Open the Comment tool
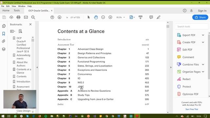The image size is (210, 118). (x=188, y=57)
